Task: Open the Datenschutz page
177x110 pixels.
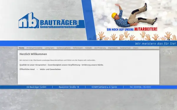Action: point(125,48)
